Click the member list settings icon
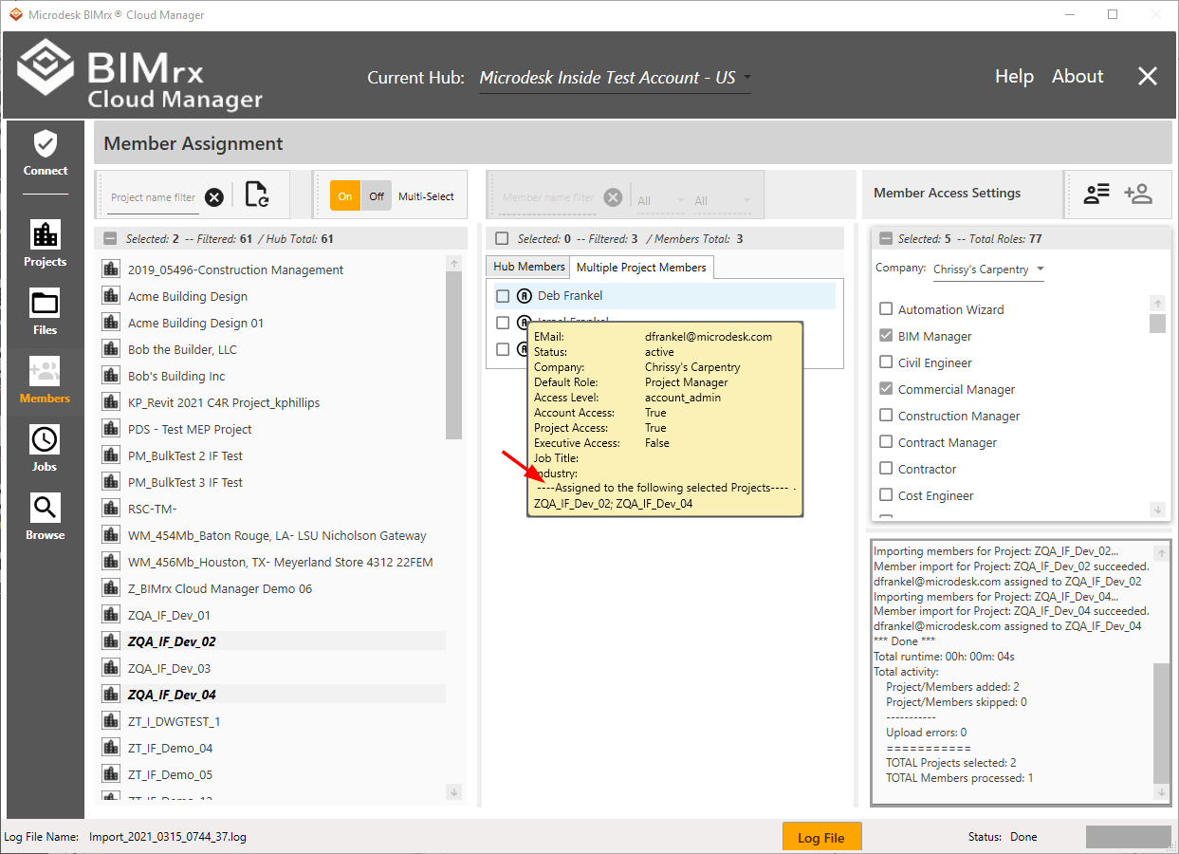The image size is (1179, 854). click(x=1096, y=194)
